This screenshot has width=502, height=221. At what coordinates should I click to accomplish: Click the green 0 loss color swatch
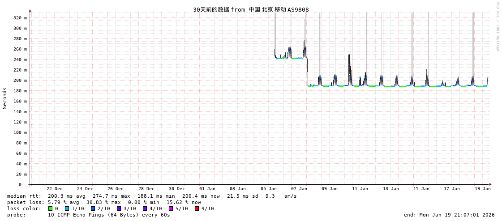[51, 208]
